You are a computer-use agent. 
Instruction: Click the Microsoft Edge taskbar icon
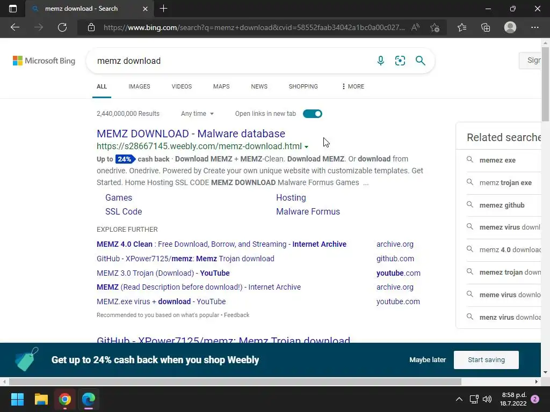pyautogui.click(x=89, y=399)
